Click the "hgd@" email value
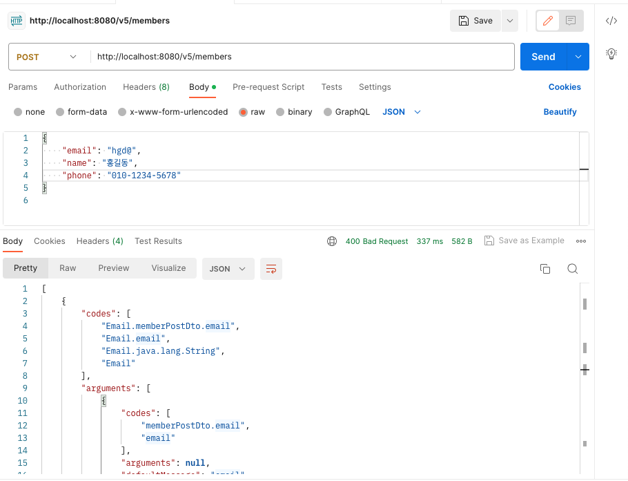The height and width of the screenshot is (481, 628). pyautogui.click(x=121, y=151)
